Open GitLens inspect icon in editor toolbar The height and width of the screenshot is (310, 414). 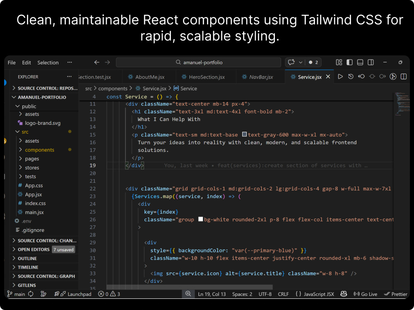click(x=393, y=77)
